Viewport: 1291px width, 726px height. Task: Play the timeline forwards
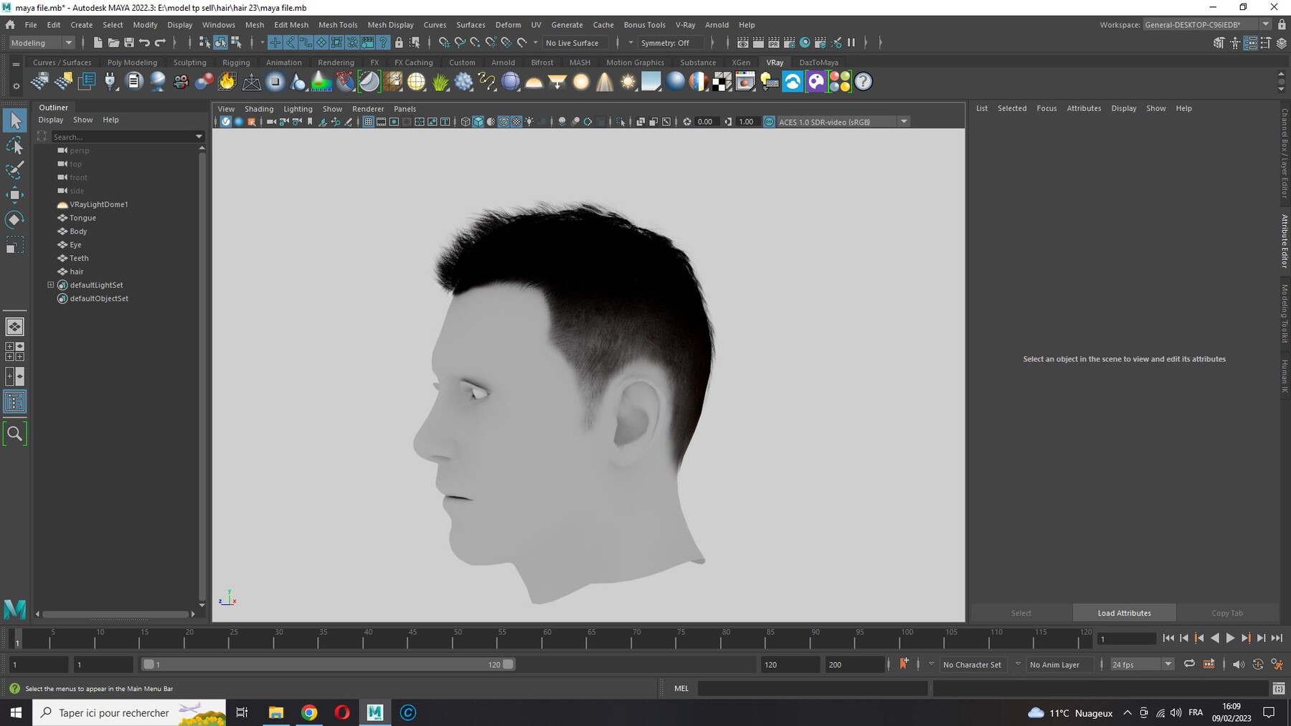tap(1230, 638)
